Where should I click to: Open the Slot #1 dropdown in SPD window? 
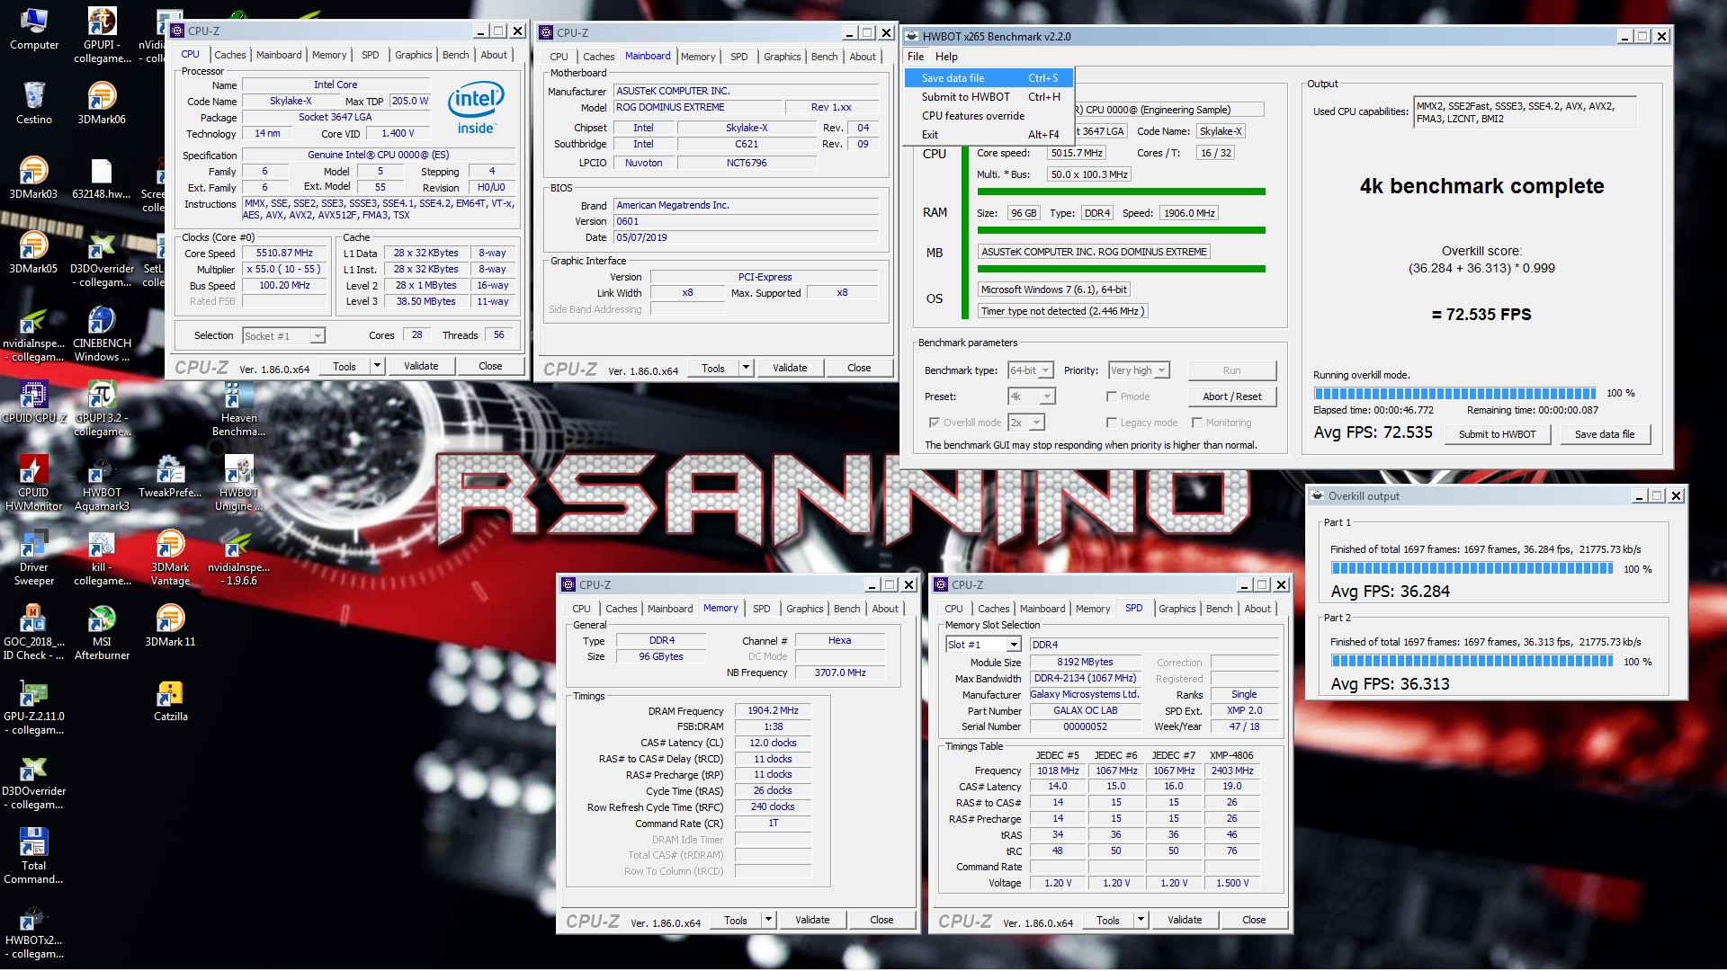(983, 645)
